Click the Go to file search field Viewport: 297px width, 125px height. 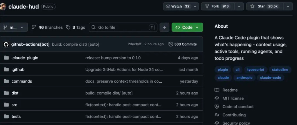(x=123, y=27)
